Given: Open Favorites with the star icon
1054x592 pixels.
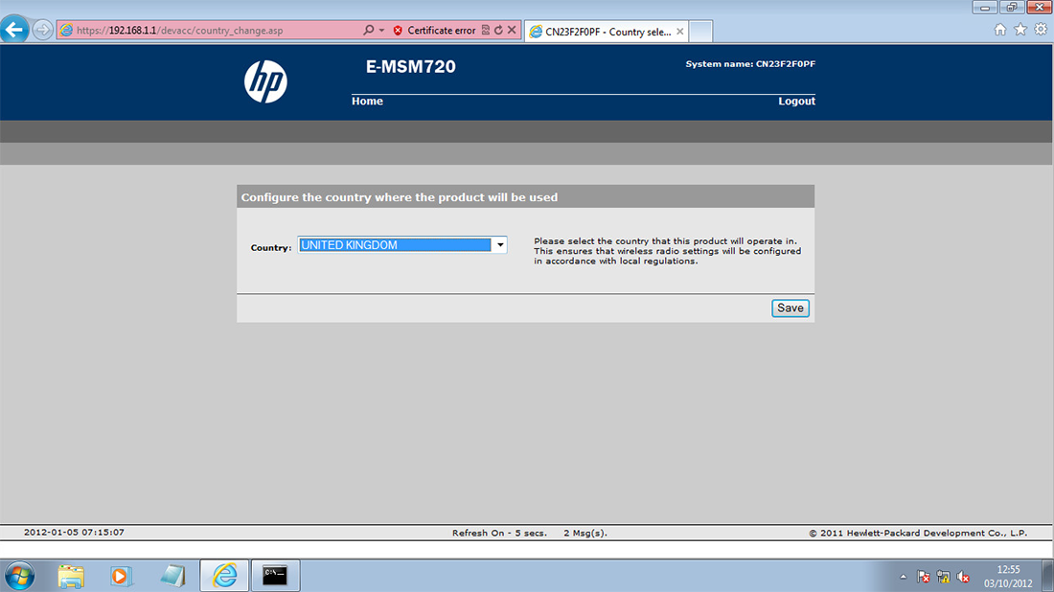Looking at the screenshot, I should pyautogui.click(x=1020, y=30).
